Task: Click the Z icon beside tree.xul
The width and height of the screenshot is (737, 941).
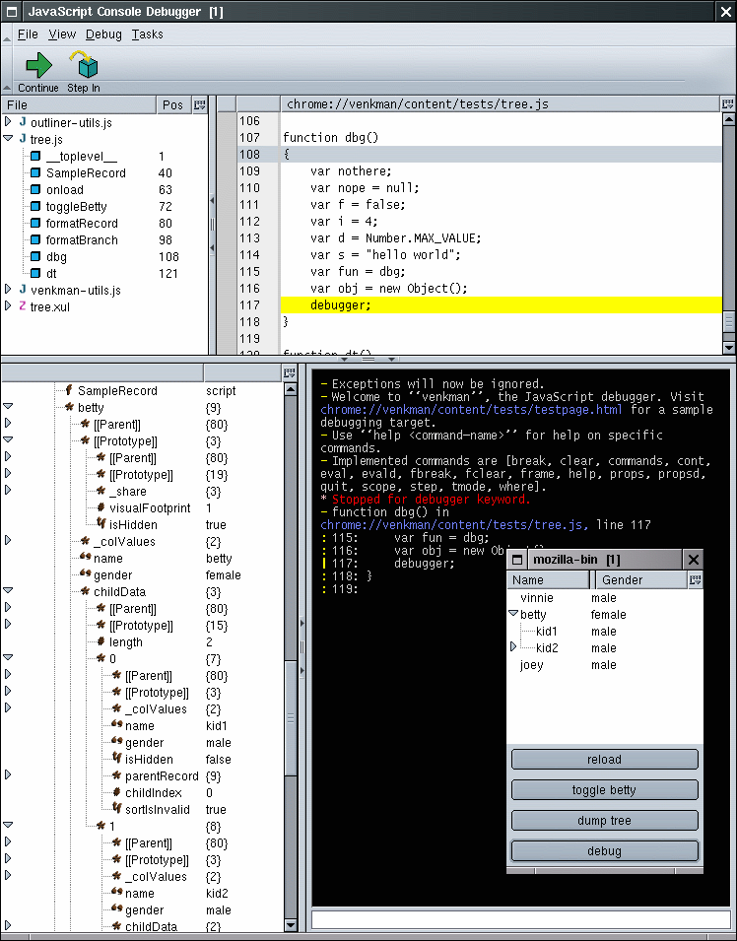Action: 23,306
